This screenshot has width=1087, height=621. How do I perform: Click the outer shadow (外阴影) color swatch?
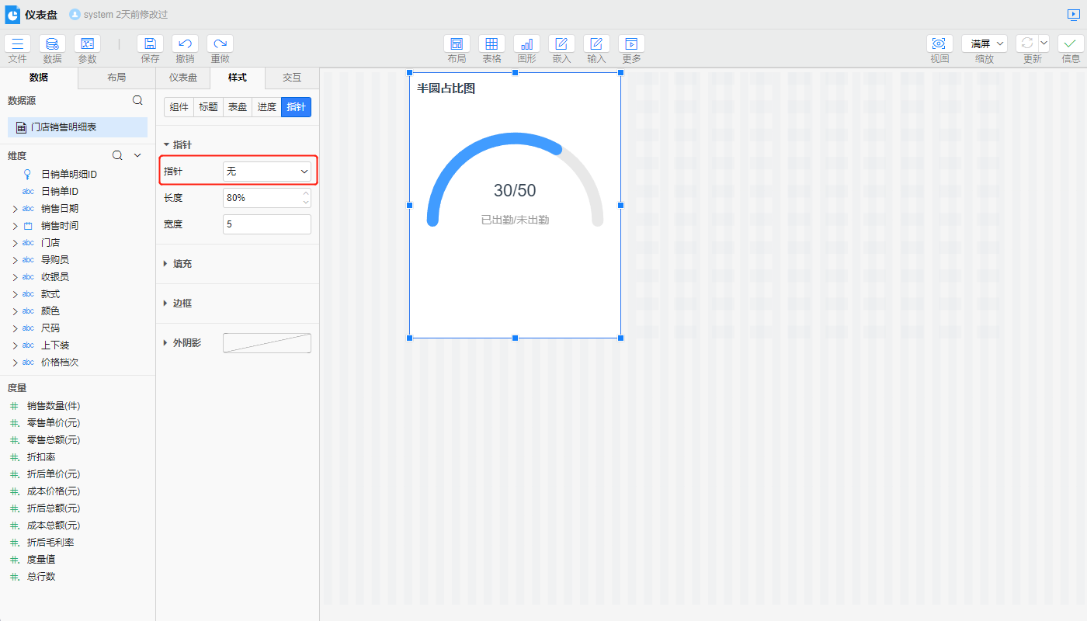click(266, 343)
